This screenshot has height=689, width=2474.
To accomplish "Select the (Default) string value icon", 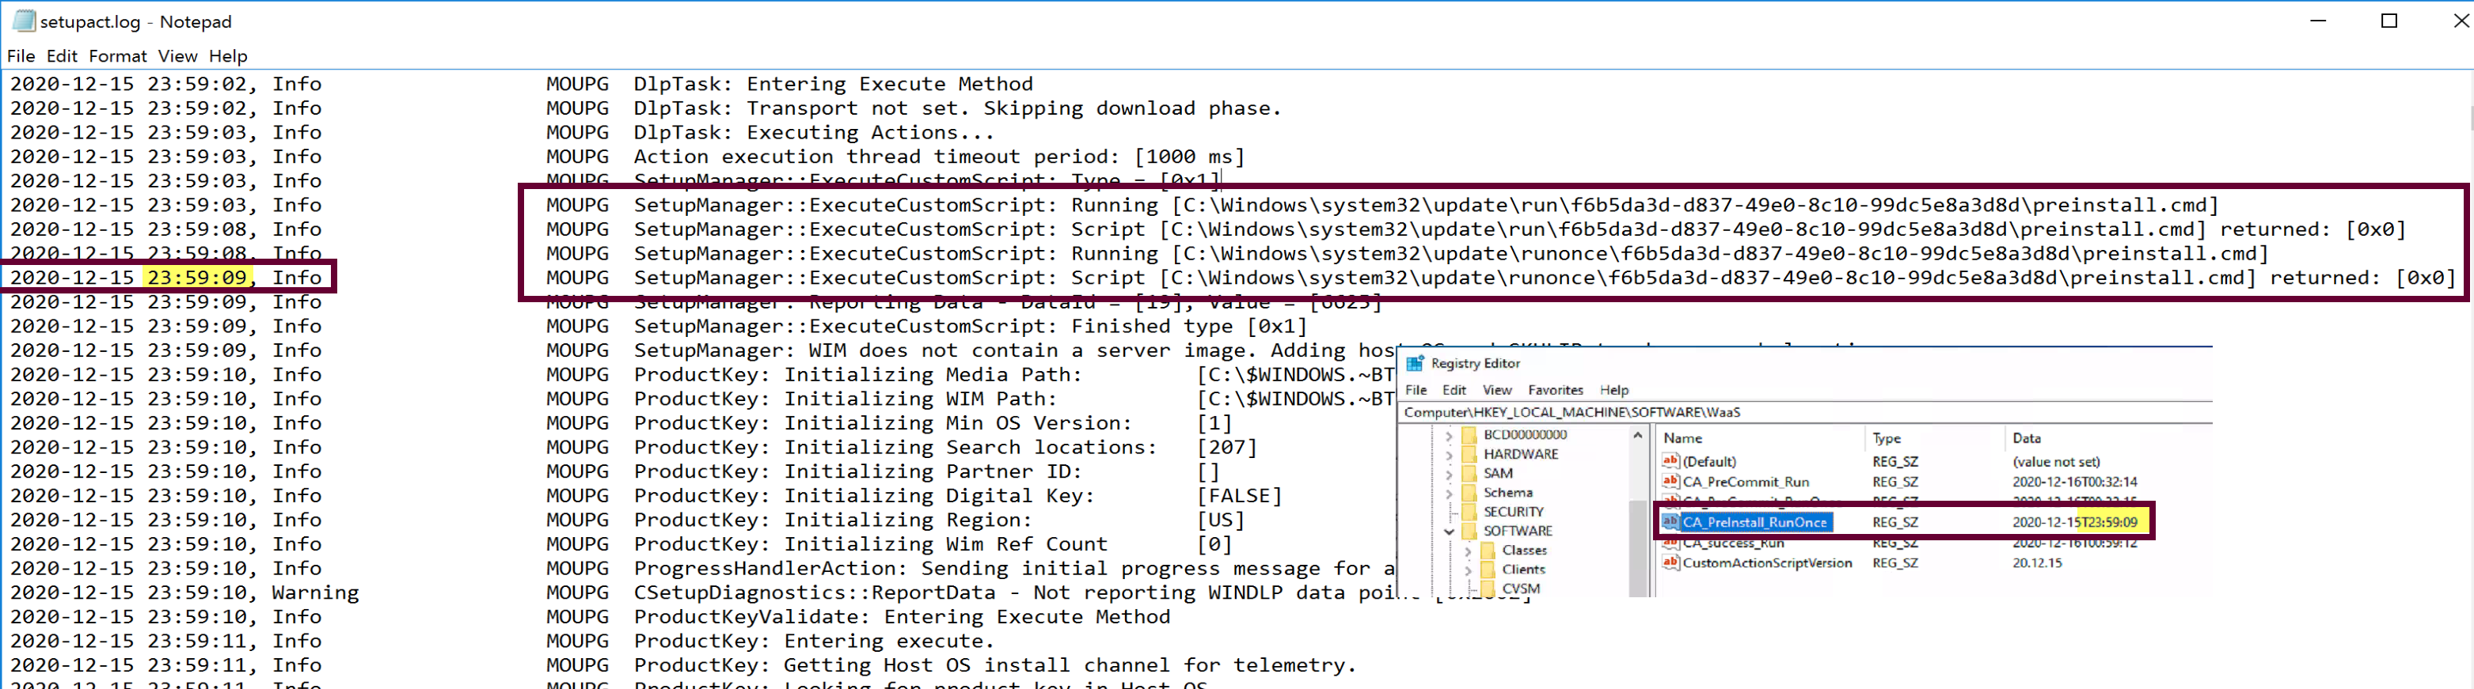I will [1671, 461].
